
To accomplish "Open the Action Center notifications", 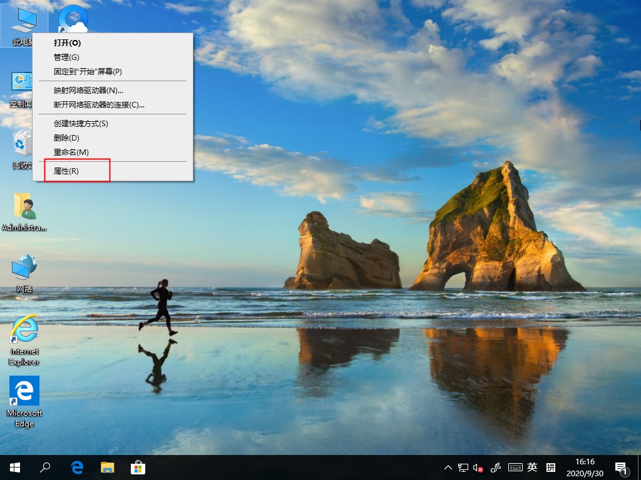I will coord(621,467).
